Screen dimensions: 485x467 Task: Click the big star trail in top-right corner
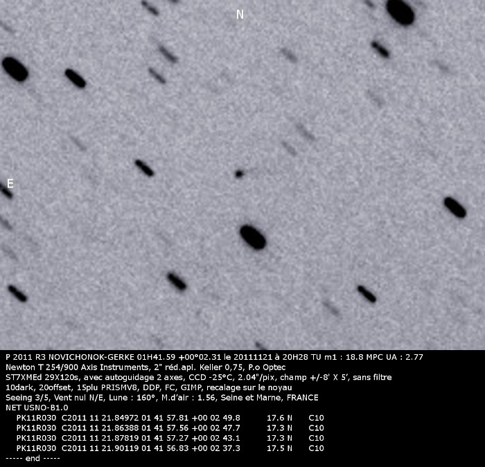click(400, 12)
